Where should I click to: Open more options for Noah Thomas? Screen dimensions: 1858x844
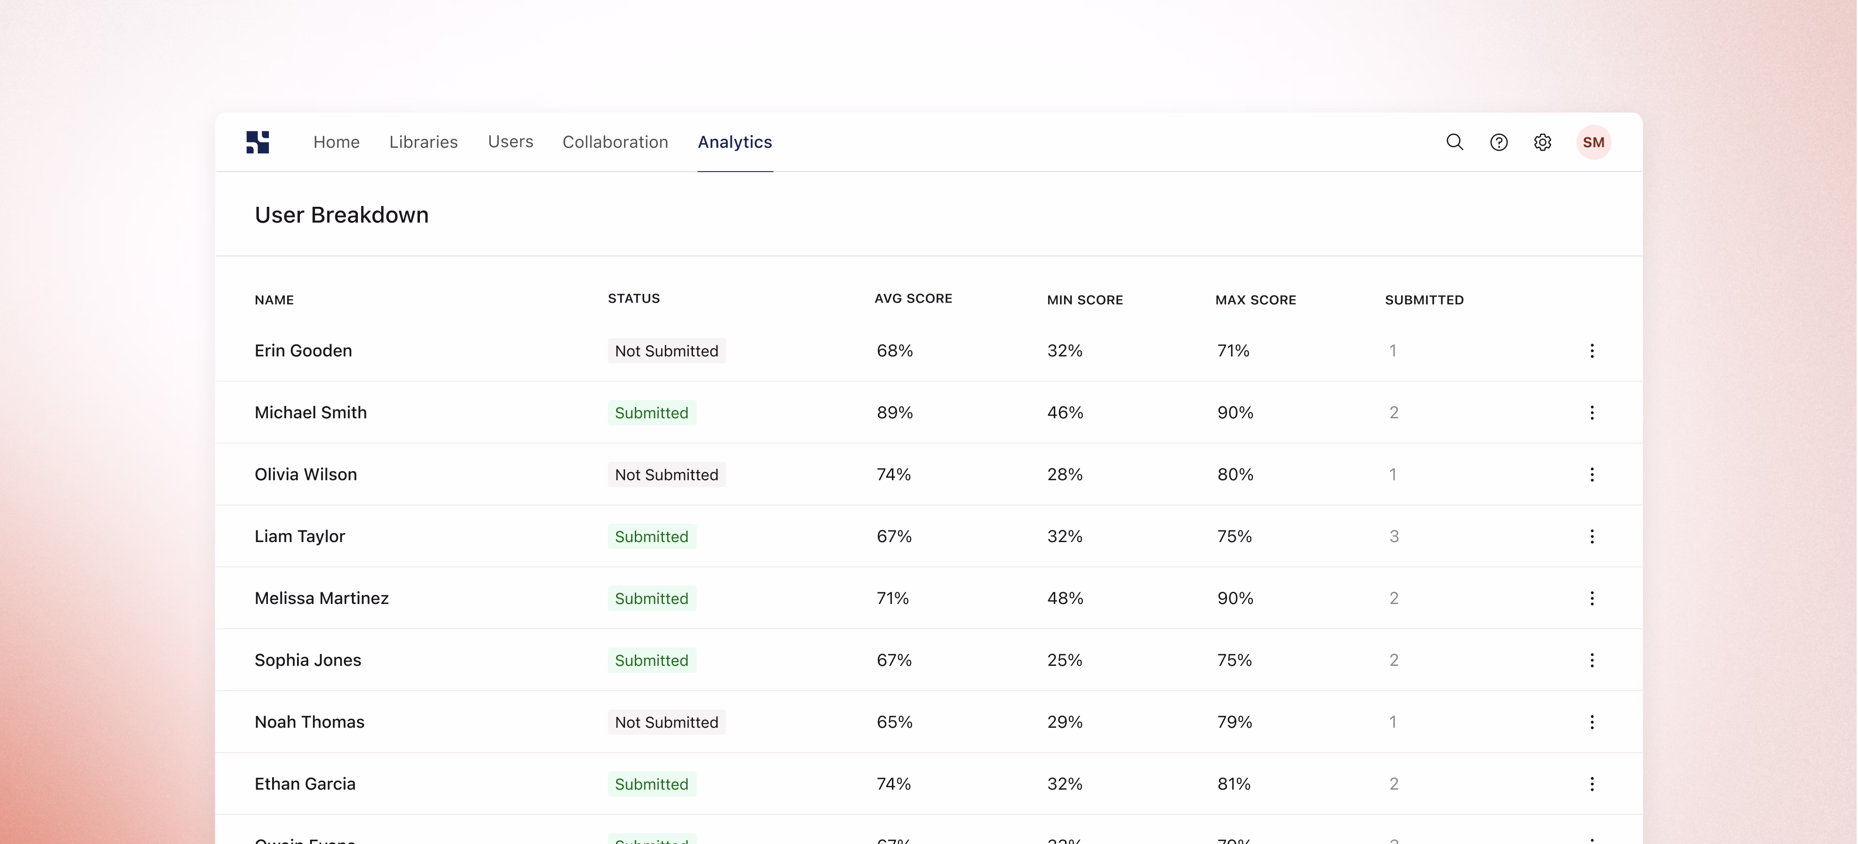point(1592,723)
